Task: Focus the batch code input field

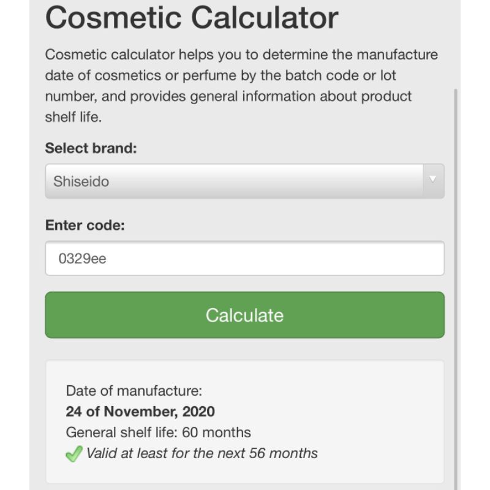Action: click(x=244, y=258)
